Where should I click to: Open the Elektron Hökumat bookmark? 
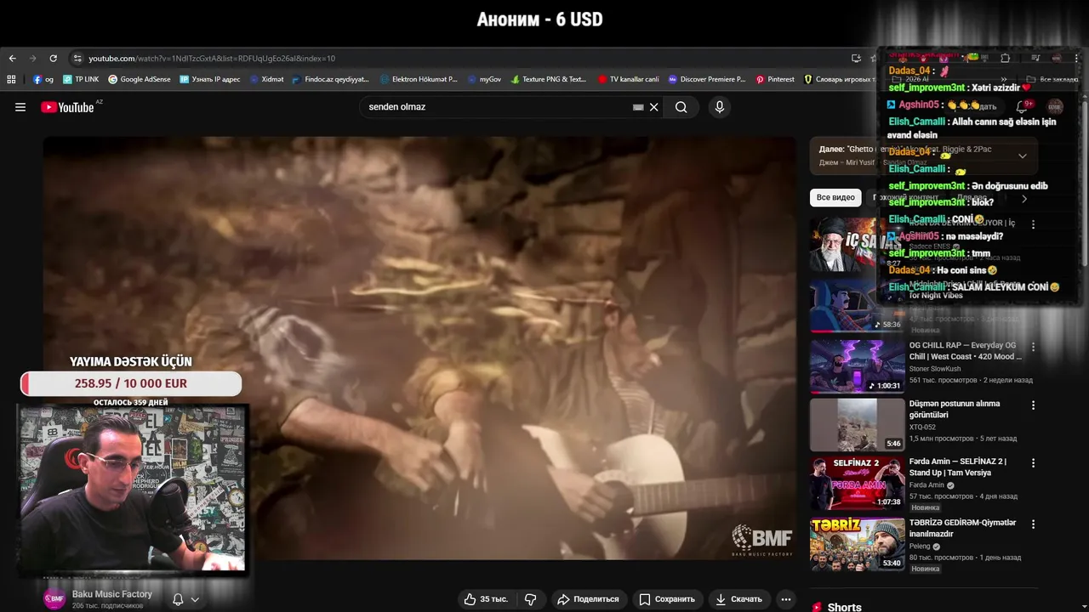coord(419,79)
